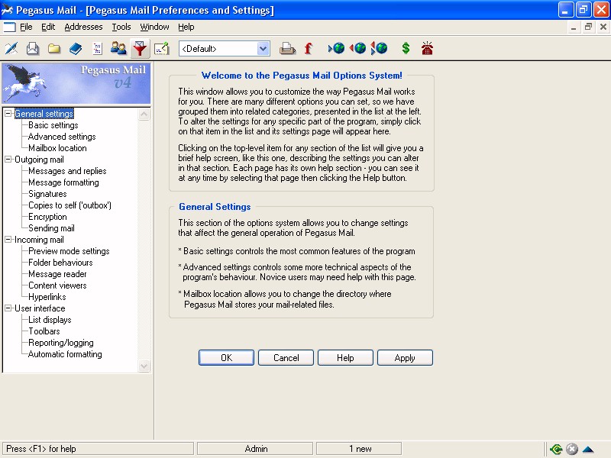The image size is (611, 458).
Task: Open Copies to self ('outbox') settings
Action: (x=70, y=205)
